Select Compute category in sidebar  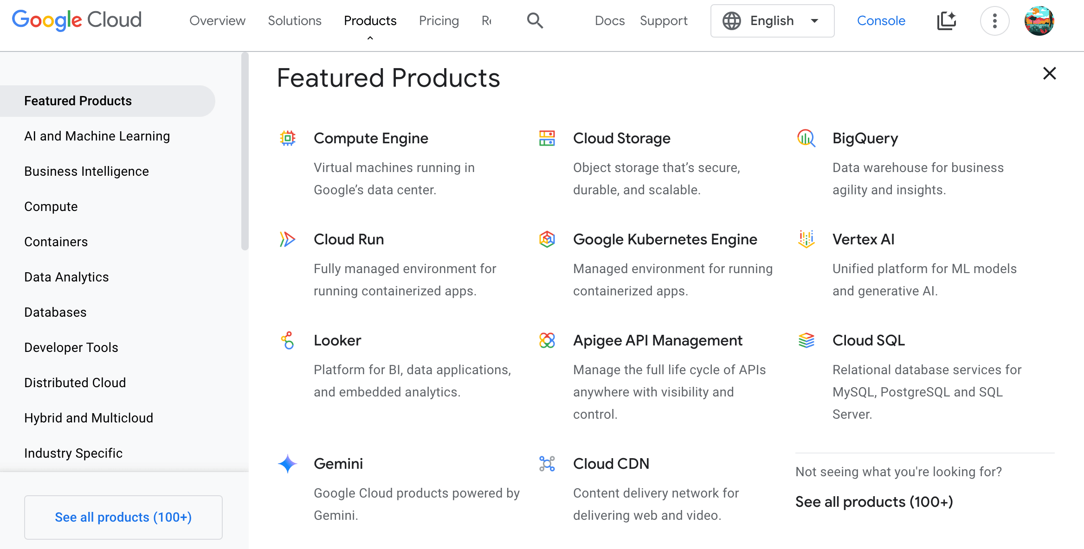pyautogui.click(x=51, y=206)
